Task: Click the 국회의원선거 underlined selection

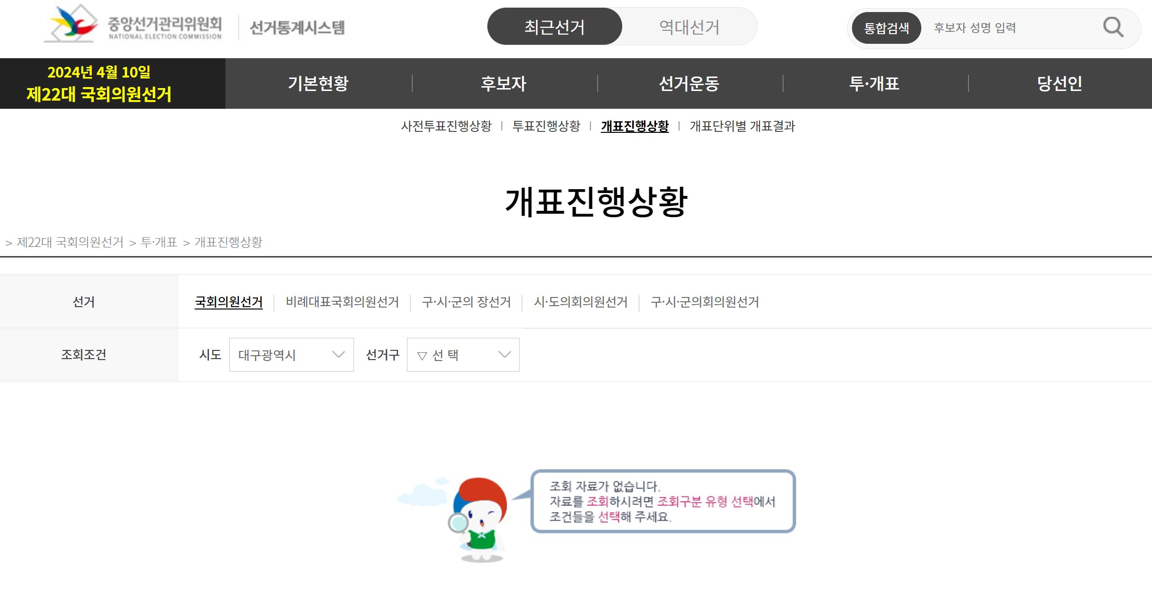Action: (228, 302)
